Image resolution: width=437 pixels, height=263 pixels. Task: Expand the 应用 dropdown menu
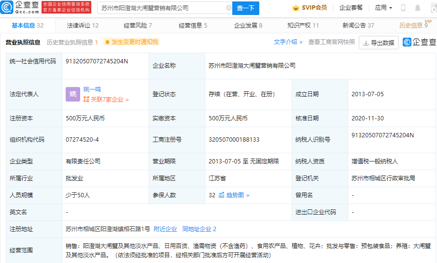(x=383, y=8)
